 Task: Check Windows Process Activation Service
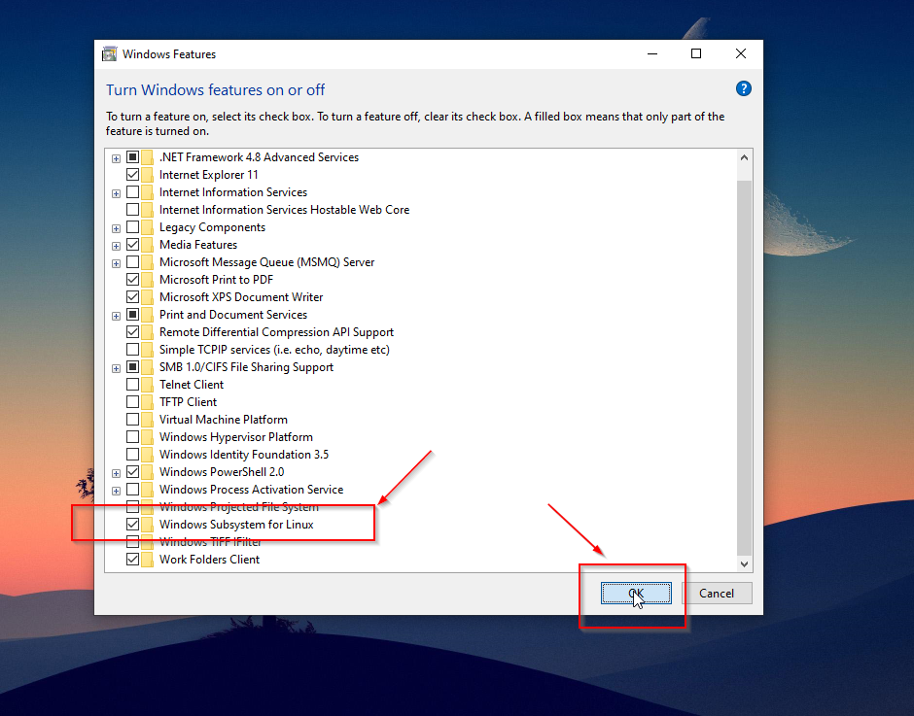pos(132,490)
